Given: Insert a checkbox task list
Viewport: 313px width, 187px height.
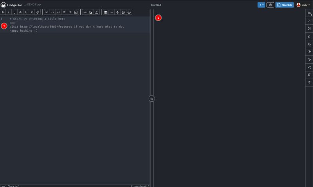Looking at the screenshot, I should (76, 13).
